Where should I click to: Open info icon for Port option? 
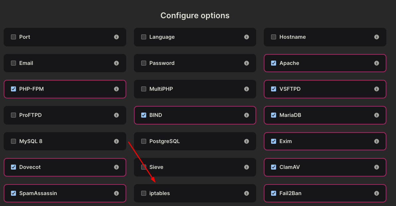click(x=116, y=37)
